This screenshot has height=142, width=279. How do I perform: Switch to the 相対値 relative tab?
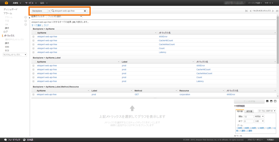239,111
